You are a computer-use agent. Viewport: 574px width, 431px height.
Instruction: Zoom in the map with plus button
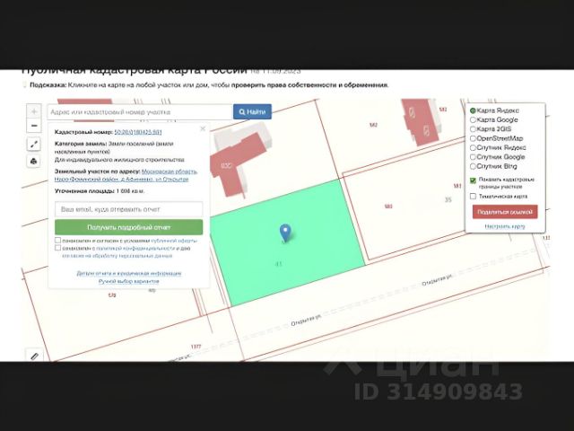(34, 111)
